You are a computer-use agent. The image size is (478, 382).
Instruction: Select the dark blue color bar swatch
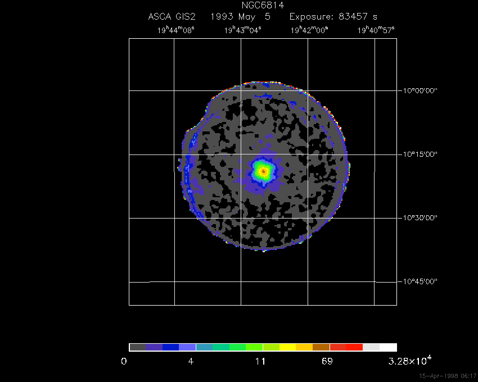click(x=171, y=347)
